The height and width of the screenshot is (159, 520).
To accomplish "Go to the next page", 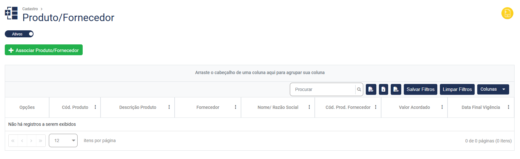I will [31, 140].
